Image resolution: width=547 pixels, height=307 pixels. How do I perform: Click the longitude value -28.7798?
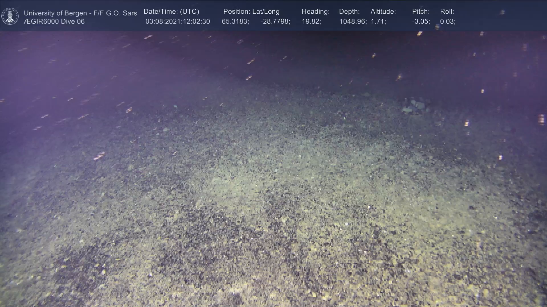coord(275,22)
